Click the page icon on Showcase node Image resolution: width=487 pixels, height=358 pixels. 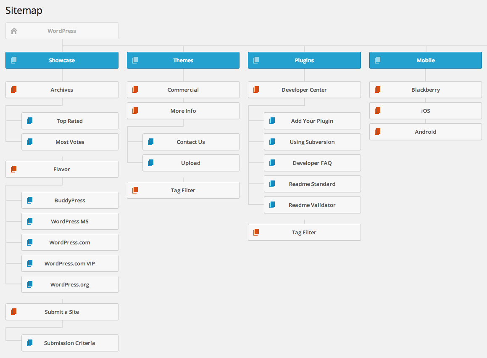click(x=14, y=60)
